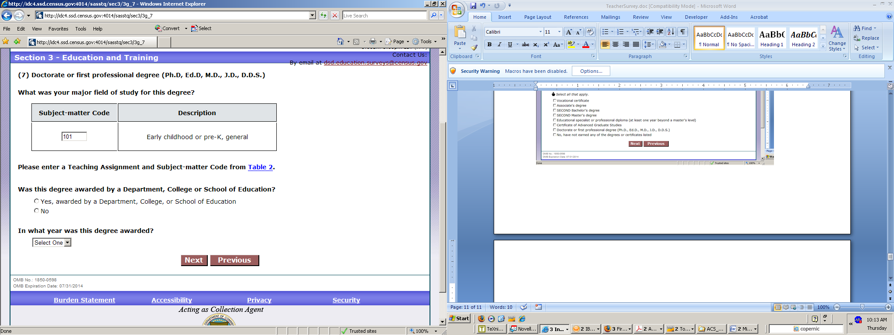The width and height of the screenshot is (894, 335).
Task: Show or hide paragraph marks
Action: coord(683,32)
